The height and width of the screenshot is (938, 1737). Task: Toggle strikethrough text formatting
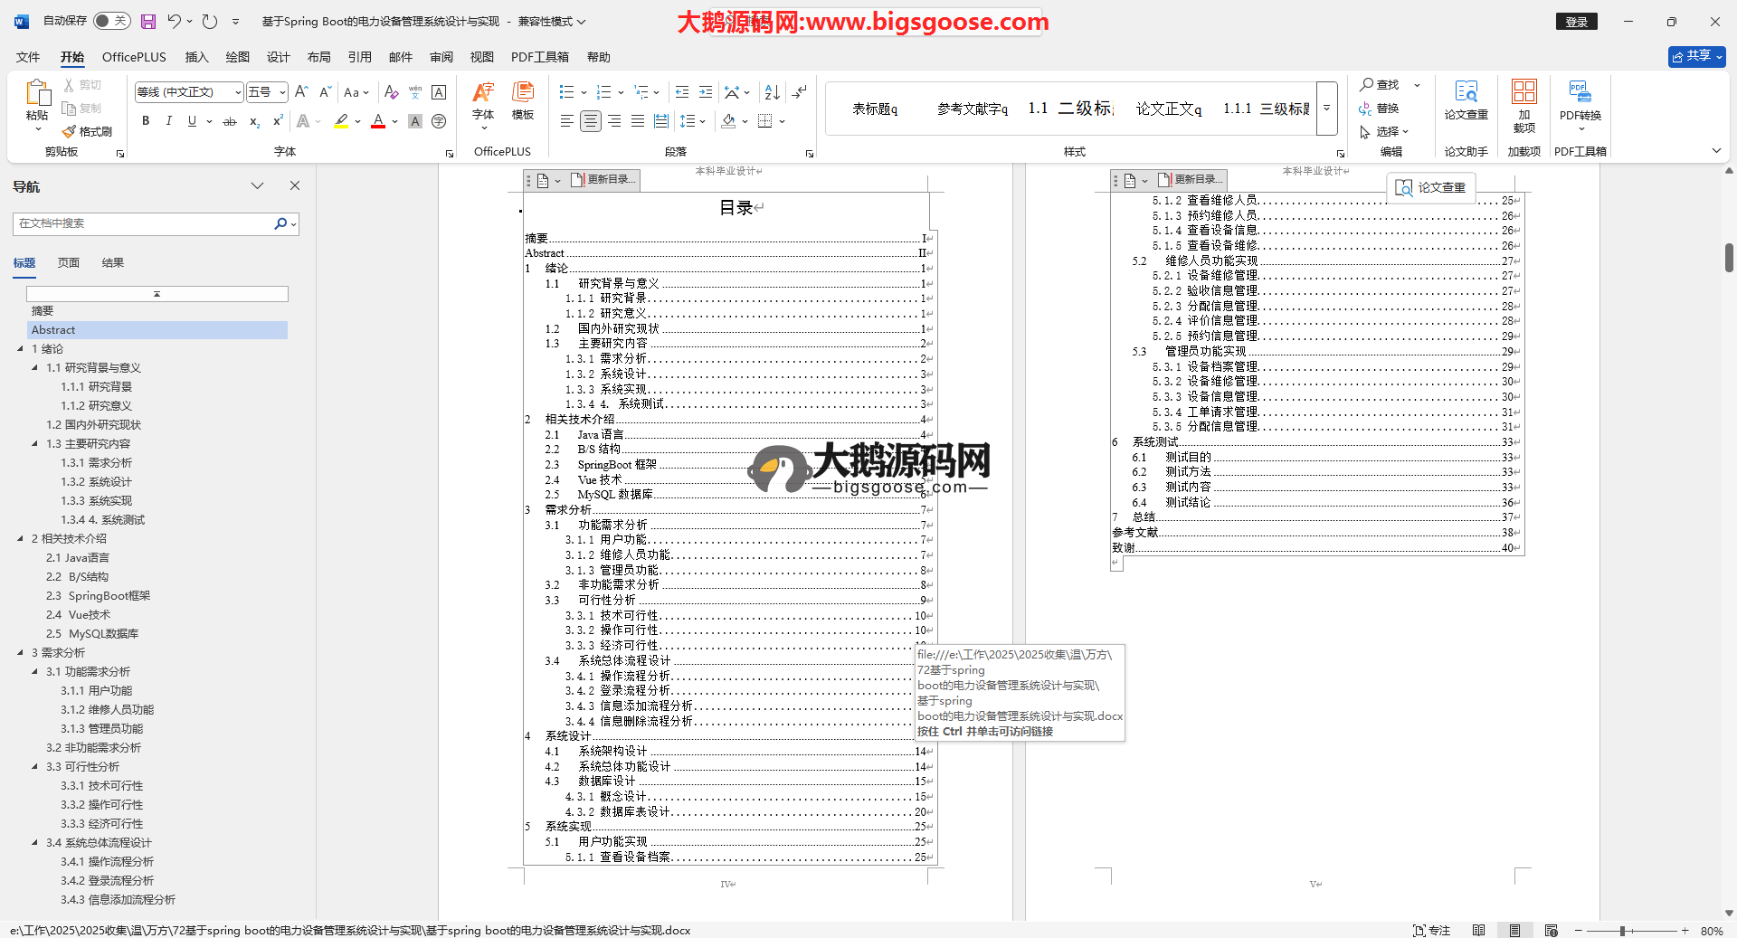pos(230,121)
